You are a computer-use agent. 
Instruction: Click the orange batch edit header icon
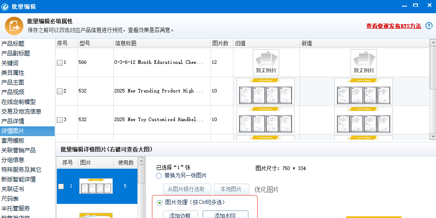[x=14, y=26]
